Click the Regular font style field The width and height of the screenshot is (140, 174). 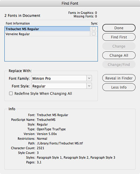[x=59, y=86]
